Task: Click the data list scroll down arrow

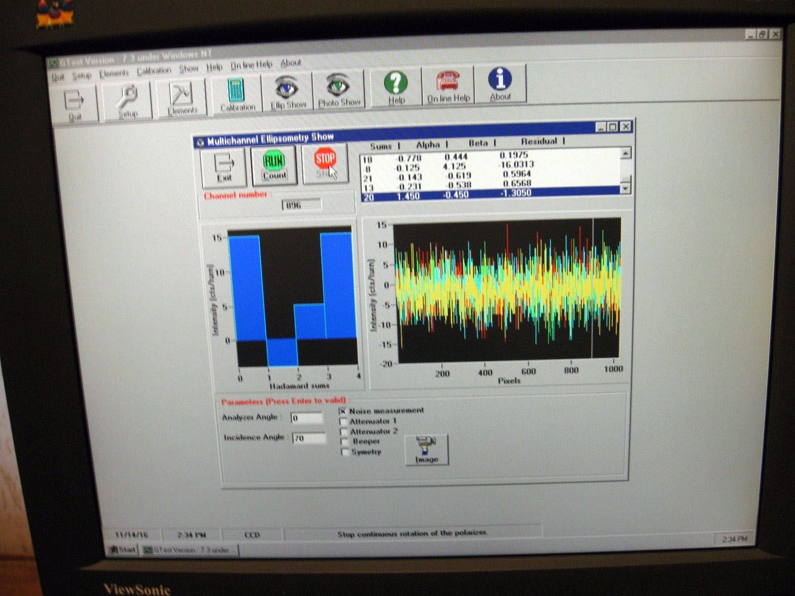Action: pyautogui.click(x=625, y=189)
